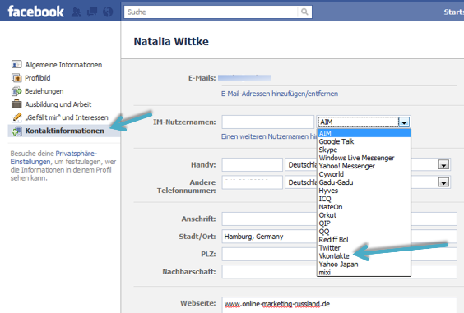
Task: Pick QQ from the dropdown list
Action: point(364,232)
